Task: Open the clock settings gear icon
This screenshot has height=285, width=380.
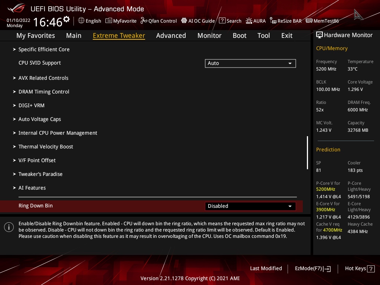Action: (x=66, y=19)
